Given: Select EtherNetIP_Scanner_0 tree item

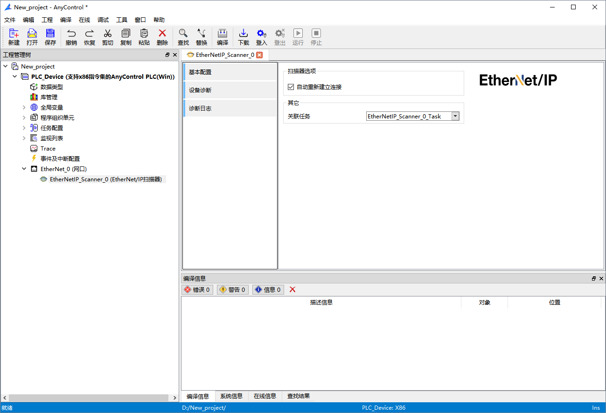Looking at the screenshot, I should click(x=106, y=179).
